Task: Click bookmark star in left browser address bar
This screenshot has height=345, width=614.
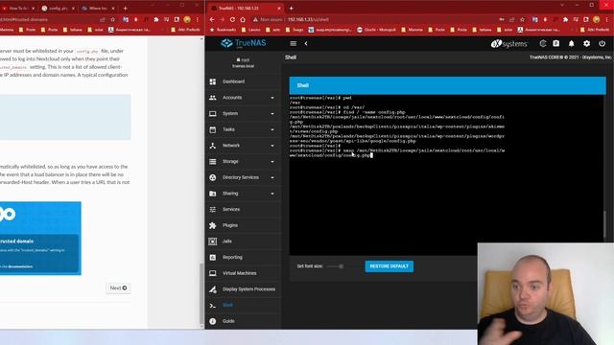Action: tap(113, 19)
